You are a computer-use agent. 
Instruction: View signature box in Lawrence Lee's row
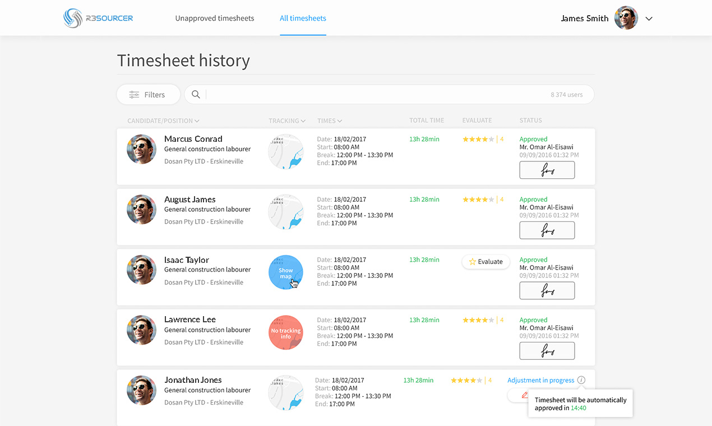click(547, 351)
